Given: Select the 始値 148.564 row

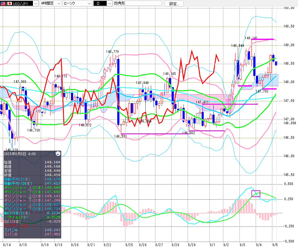Looking at the screenshot, I should [32, 162].
